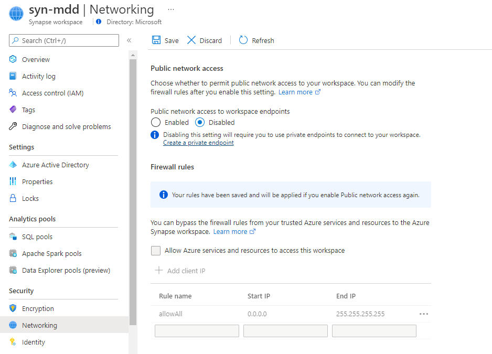Click the sidebar scrollbar thumb
Image resolution: width=492 pixels, height=354 pixels.
(x=133, y=192)
